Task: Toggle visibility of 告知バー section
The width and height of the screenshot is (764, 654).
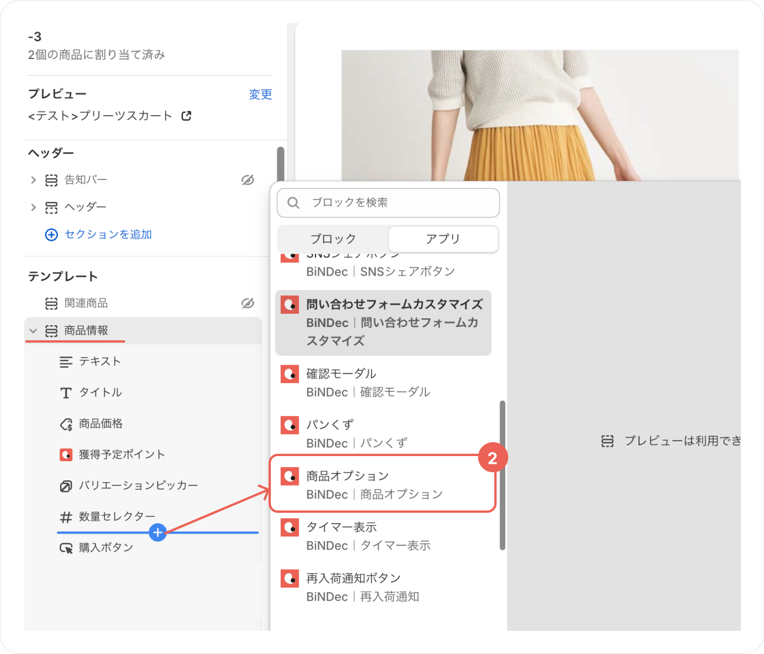Action: (248, 180)
